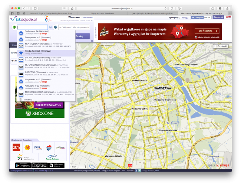
Task: Open Top Sites grid button
Action: (x=65, y=8)
